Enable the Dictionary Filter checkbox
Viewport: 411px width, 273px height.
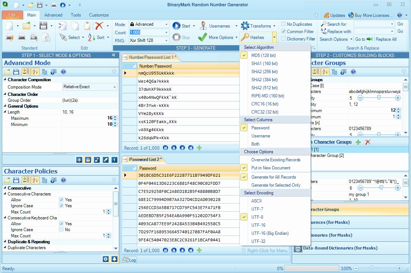(283, 39)
